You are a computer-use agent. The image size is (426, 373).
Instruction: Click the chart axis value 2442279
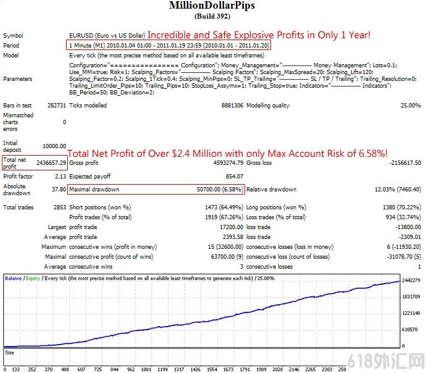pyautogui.click(x=411, y=280)
